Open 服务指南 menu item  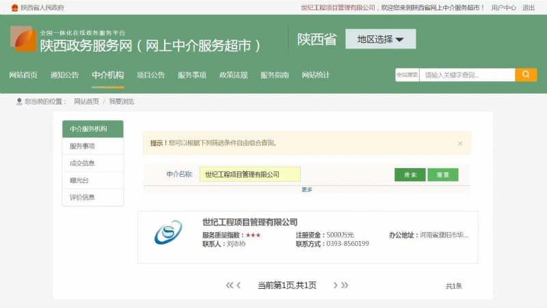275,75
